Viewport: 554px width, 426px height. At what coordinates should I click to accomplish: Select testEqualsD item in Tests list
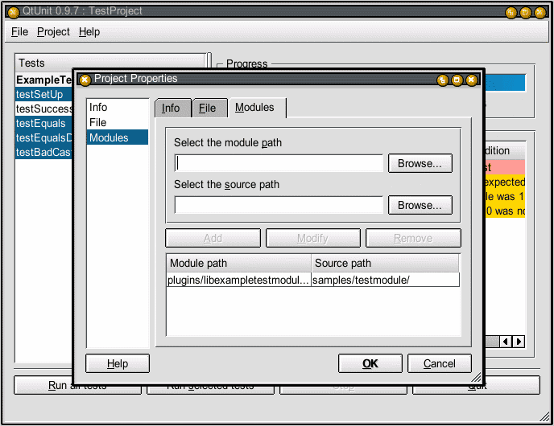(43, 137)
